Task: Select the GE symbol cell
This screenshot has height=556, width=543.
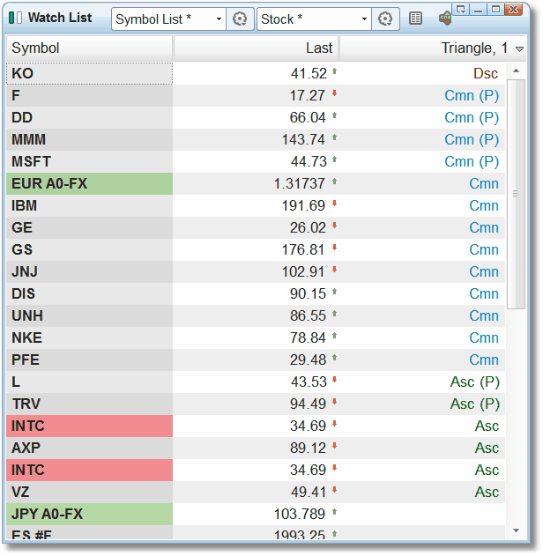Action: [89, 227]
